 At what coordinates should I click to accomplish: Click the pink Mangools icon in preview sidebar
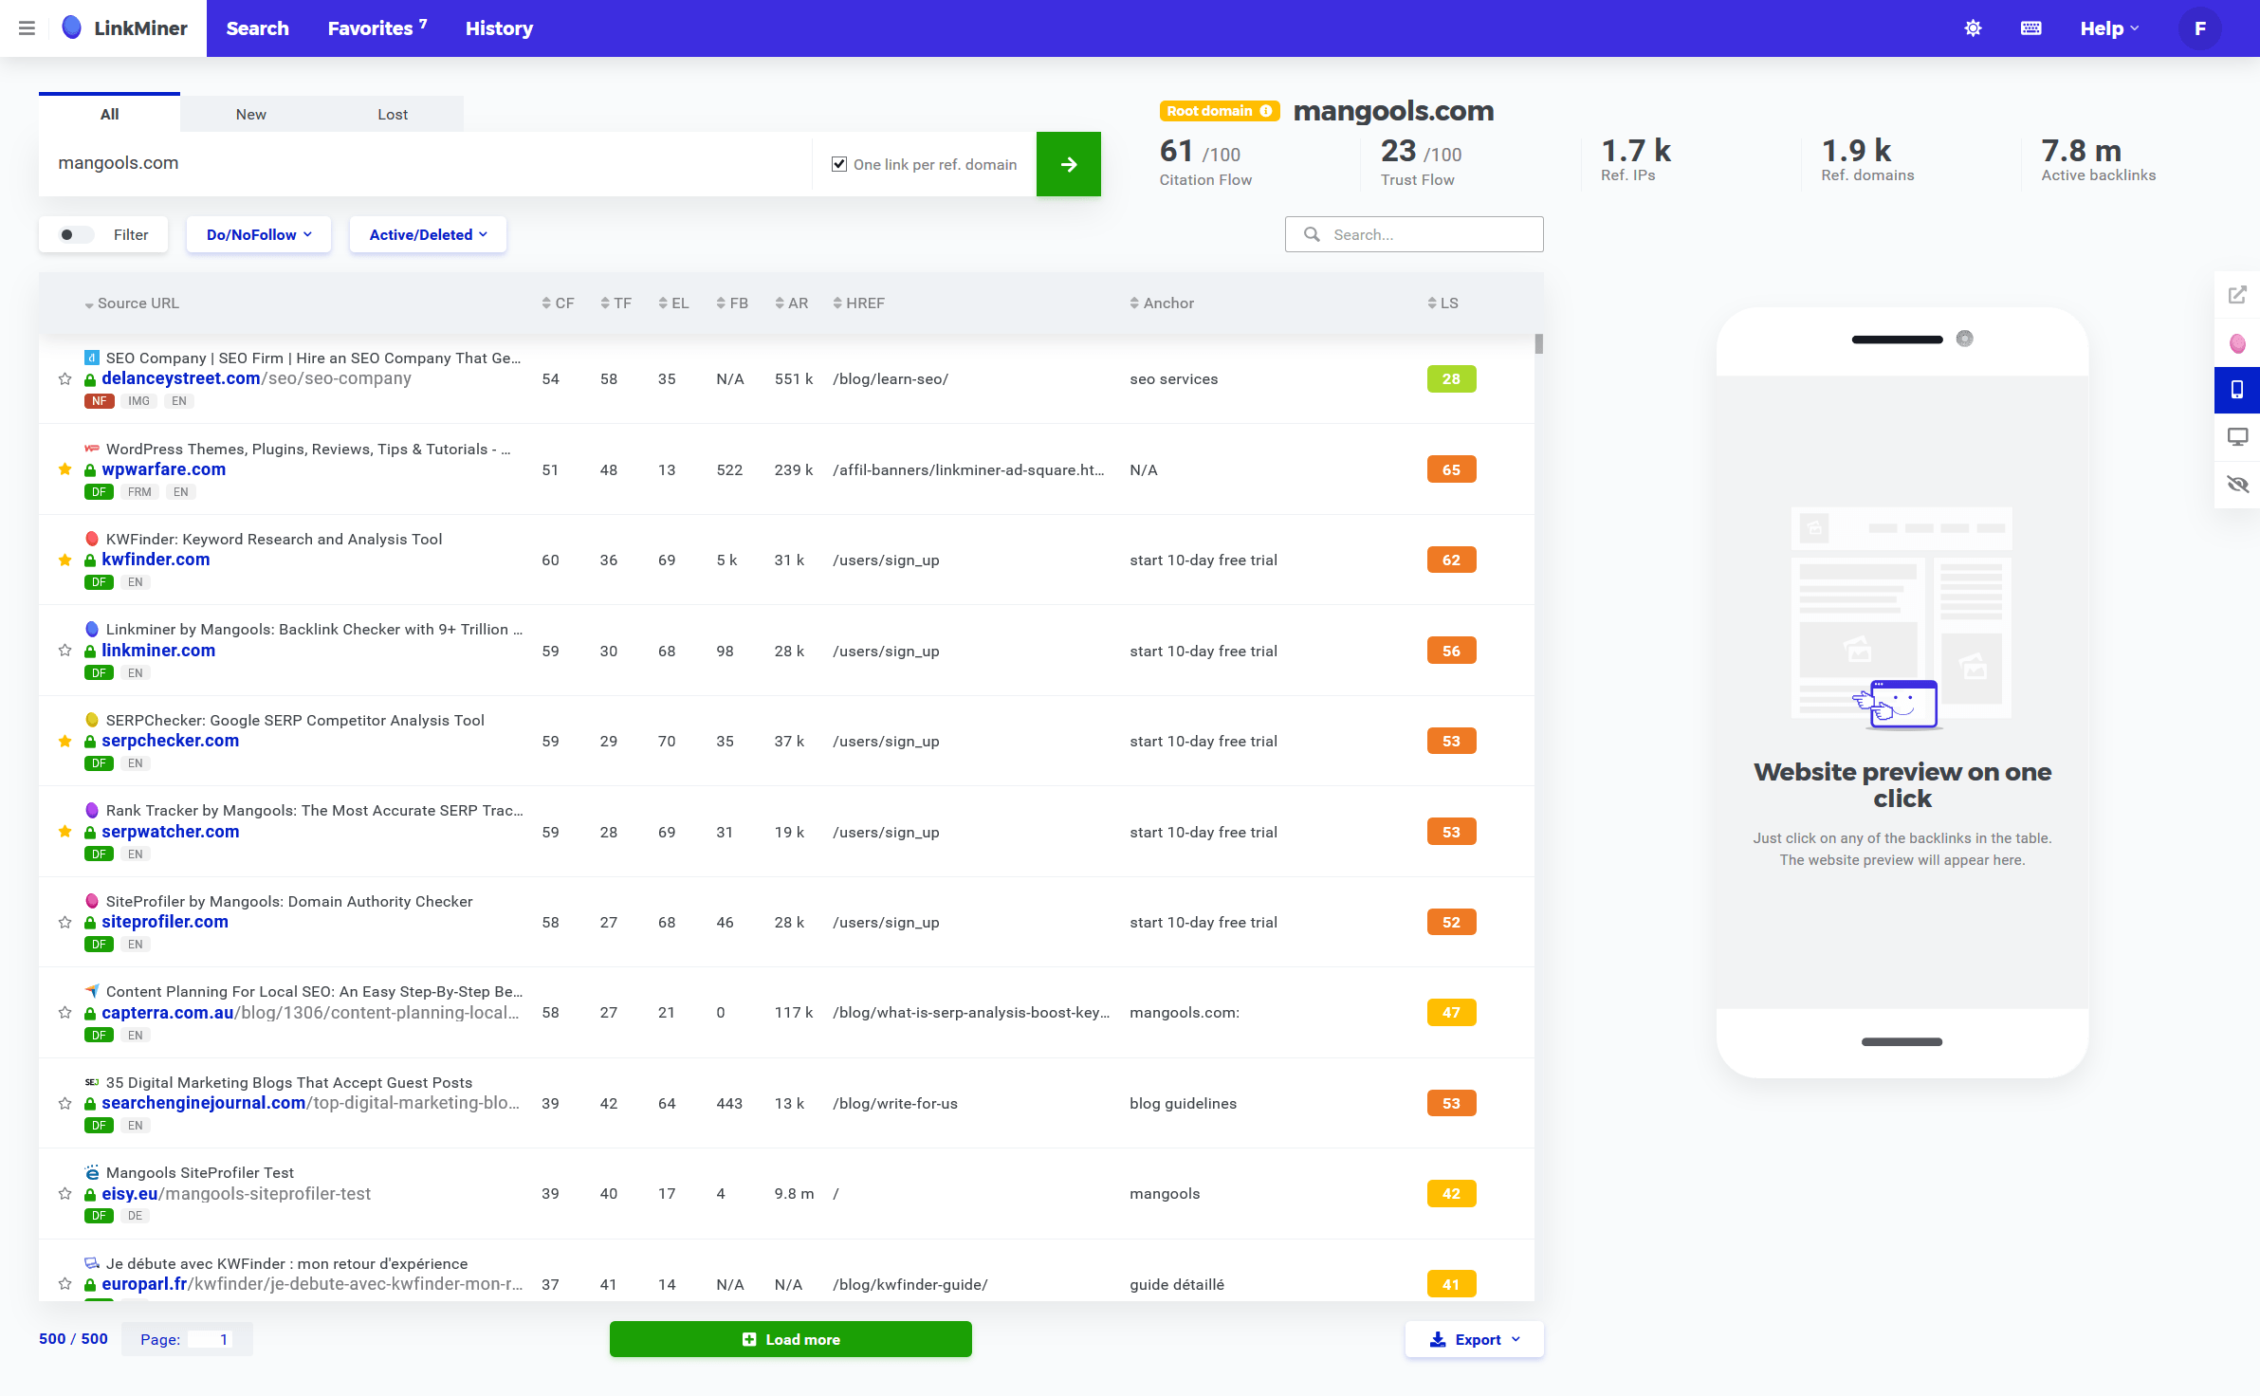point(2238,343)
